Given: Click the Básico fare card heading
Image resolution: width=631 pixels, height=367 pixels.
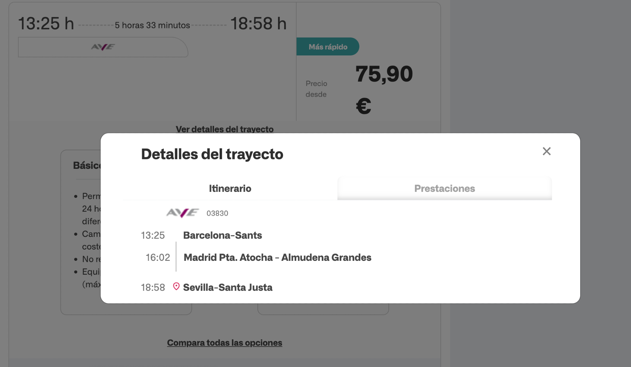Looking at the screenshot, I should click(87, 165).
